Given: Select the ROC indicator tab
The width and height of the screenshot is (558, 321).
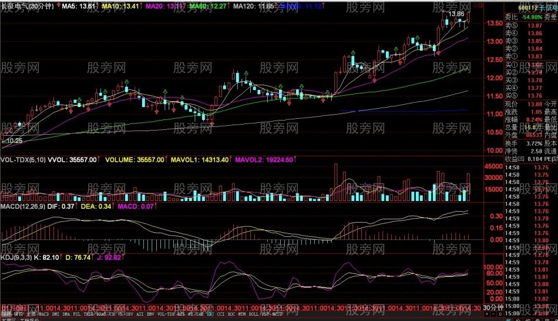Looking at the screenshot, I should (x=231, y=314).
